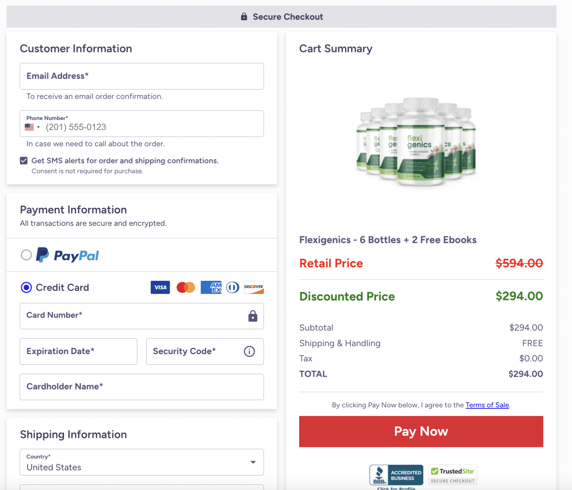Viewport: 572px width, 490px height.
Task: Focus the Cardholder Name field
Action: click(x=142, y=387)
